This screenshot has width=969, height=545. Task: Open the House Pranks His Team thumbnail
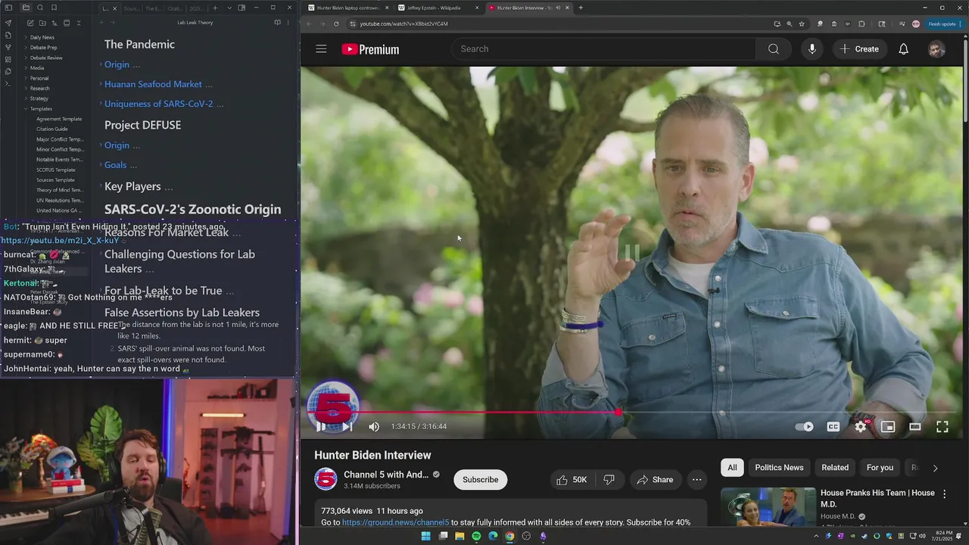(768, 506)
